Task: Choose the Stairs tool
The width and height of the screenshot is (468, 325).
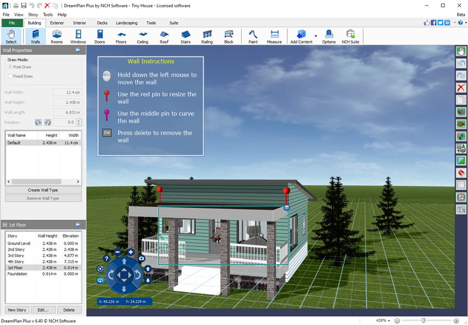Action: (x=186, y=36)
